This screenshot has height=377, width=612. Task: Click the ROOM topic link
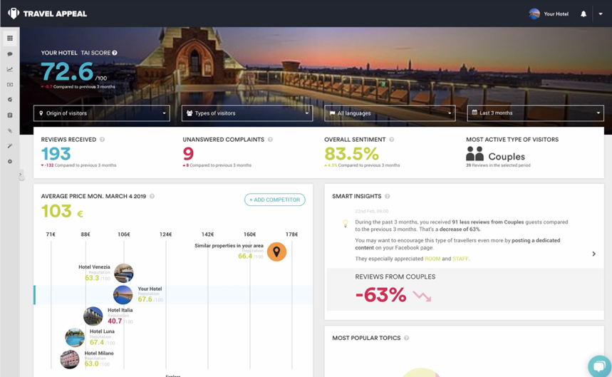coord(432,259)
